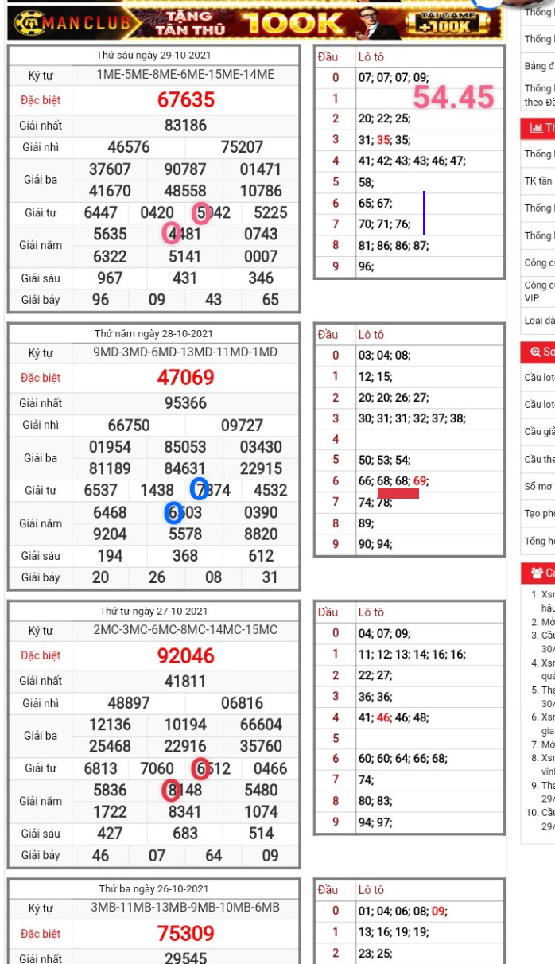Click second prize number 06816
This screenshot has height=964, width=555.
[x=242, y=702]
